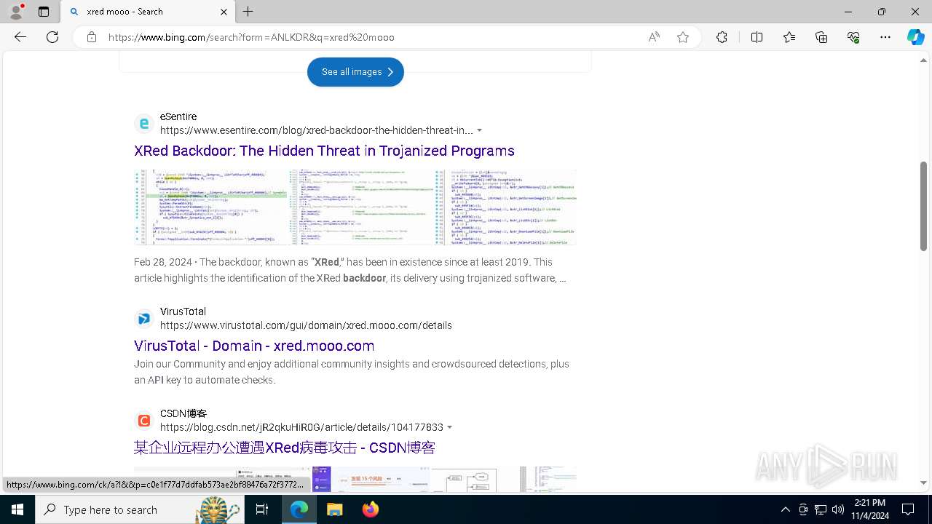The image size is (932, 524).
Task: Open Task View on taskbar
Action: coord(262,509)
